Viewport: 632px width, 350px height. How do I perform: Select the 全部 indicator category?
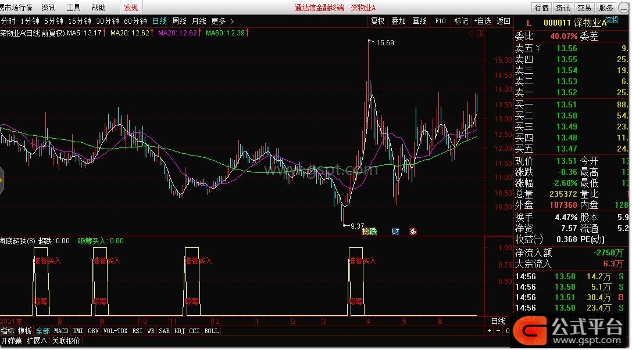[x=42, y=331]
